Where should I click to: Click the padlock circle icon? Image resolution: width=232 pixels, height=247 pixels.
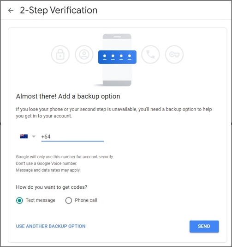click(60, 55)
